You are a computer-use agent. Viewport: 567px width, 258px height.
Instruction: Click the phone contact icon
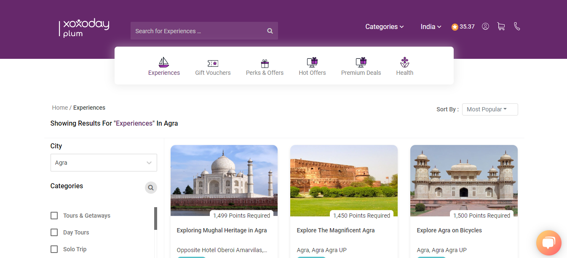point(517,26)
